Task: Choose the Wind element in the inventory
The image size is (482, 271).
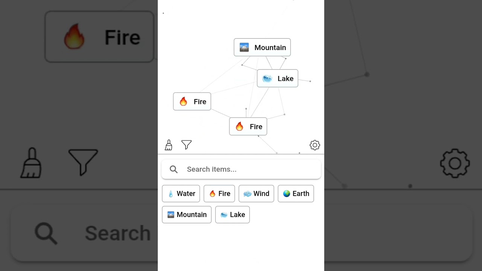Action: pos(256,193)
